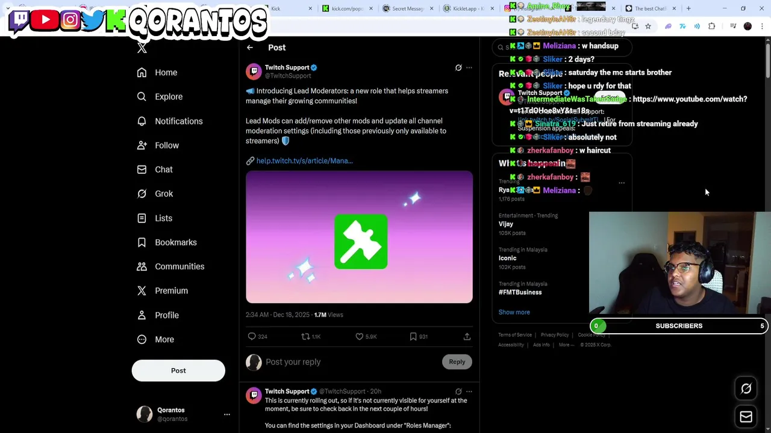The height and width of the screenshot is (433, 771).
Task: Click Grok icon on main Twitch Support post
Action: (458, 67)
